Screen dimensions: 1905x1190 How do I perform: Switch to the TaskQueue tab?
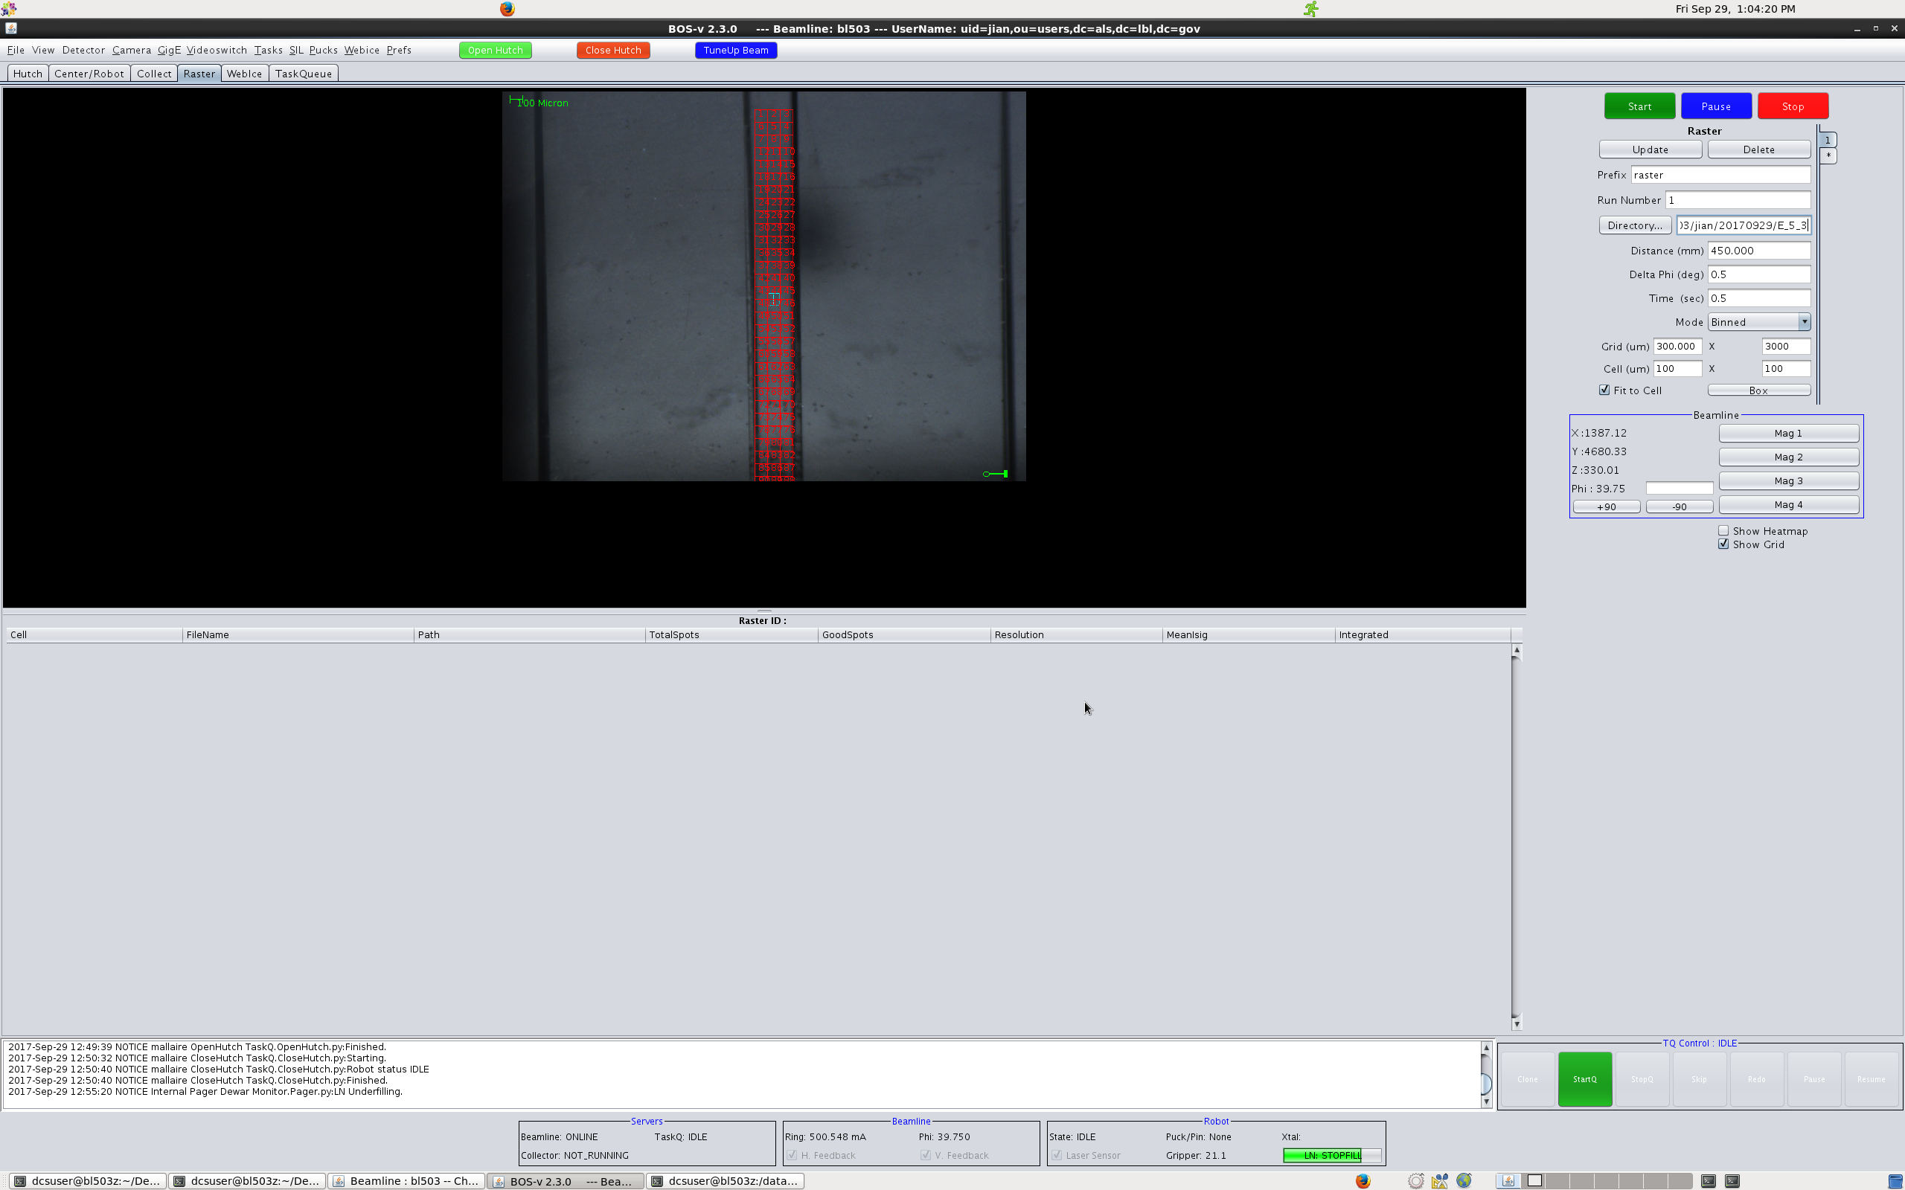tap(303, 74)
